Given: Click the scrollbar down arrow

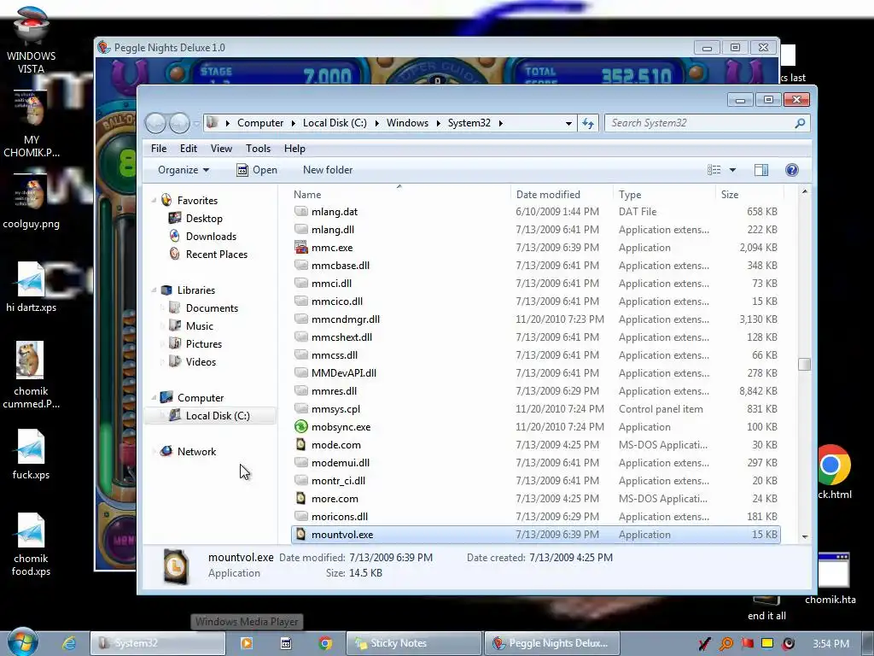Looking at the screenshot, I should pos(804,536).
